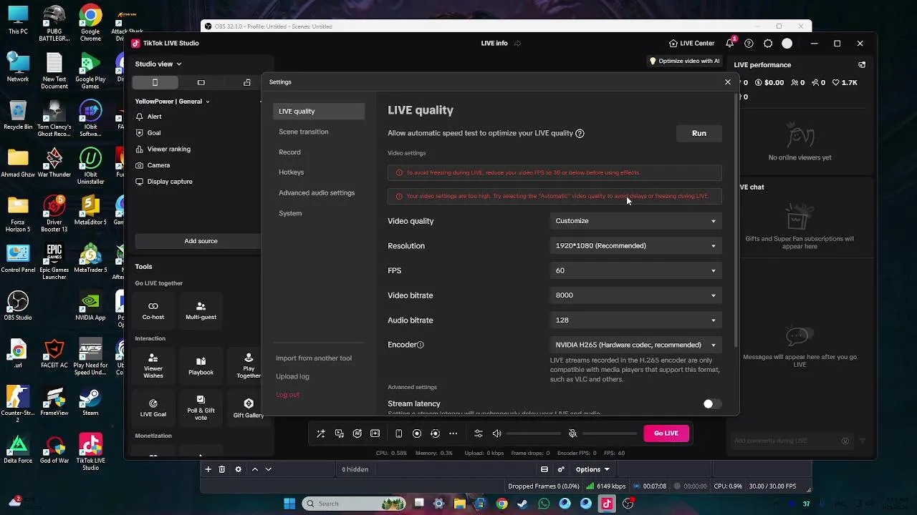Viewport: 917px width, 515px height.
Task: Select portrait phone layout toggle
Action: click(x=155, y=83)
